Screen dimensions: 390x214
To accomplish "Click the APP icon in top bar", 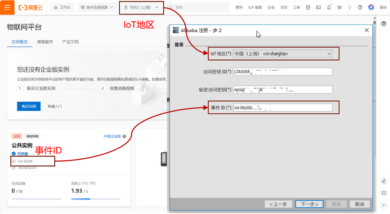I will [x=308, y=7].
